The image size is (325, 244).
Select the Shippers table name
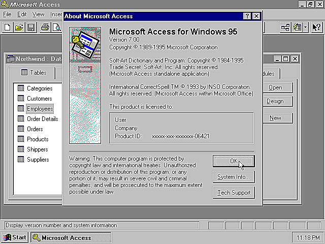(x=37, y=149)
